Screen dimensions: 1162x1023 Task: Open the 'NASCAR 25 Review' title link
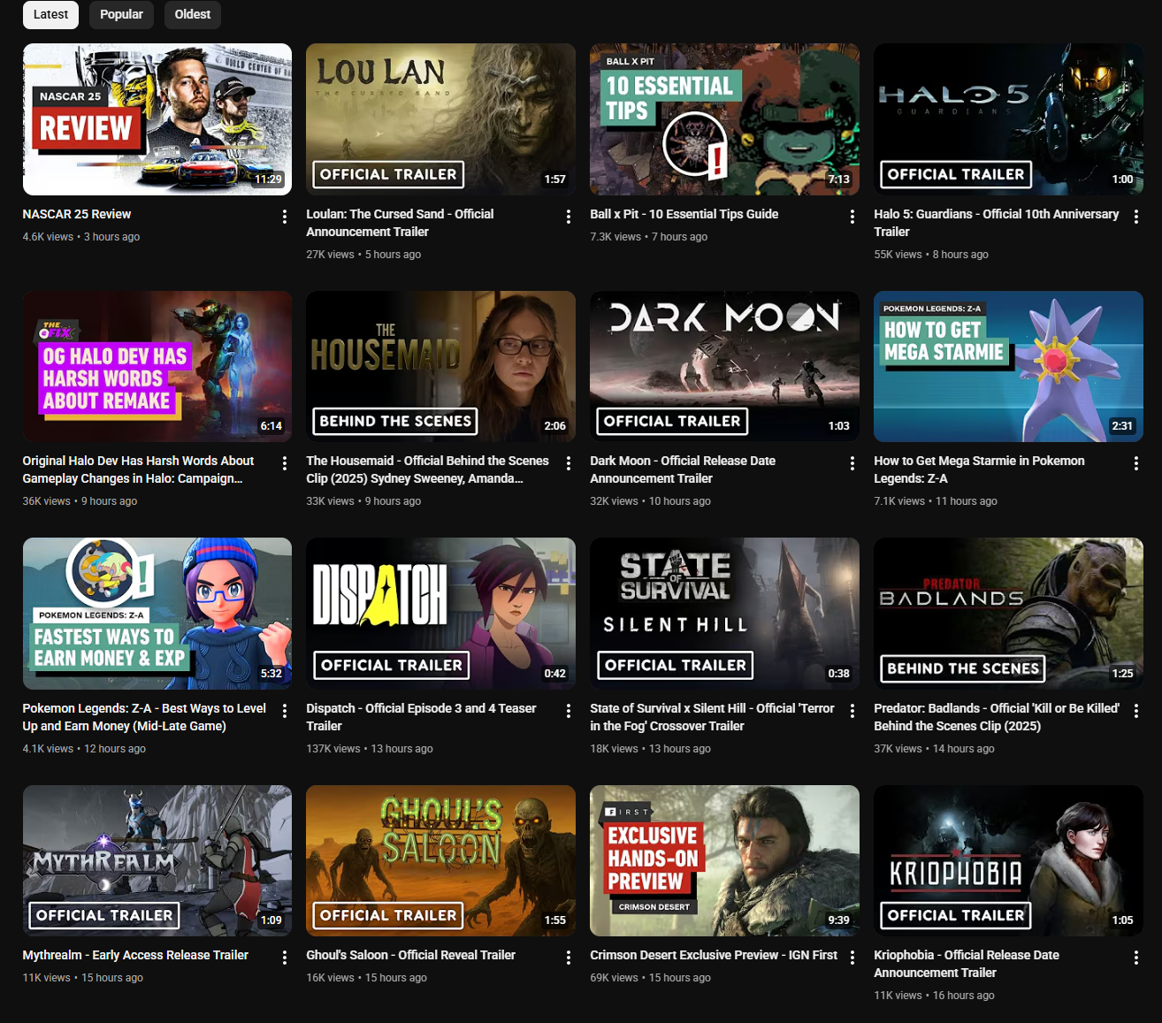pos(77,214)
